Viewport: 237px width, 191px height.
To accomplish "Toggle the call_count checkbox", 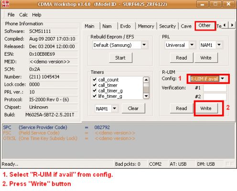I will 95,80.
